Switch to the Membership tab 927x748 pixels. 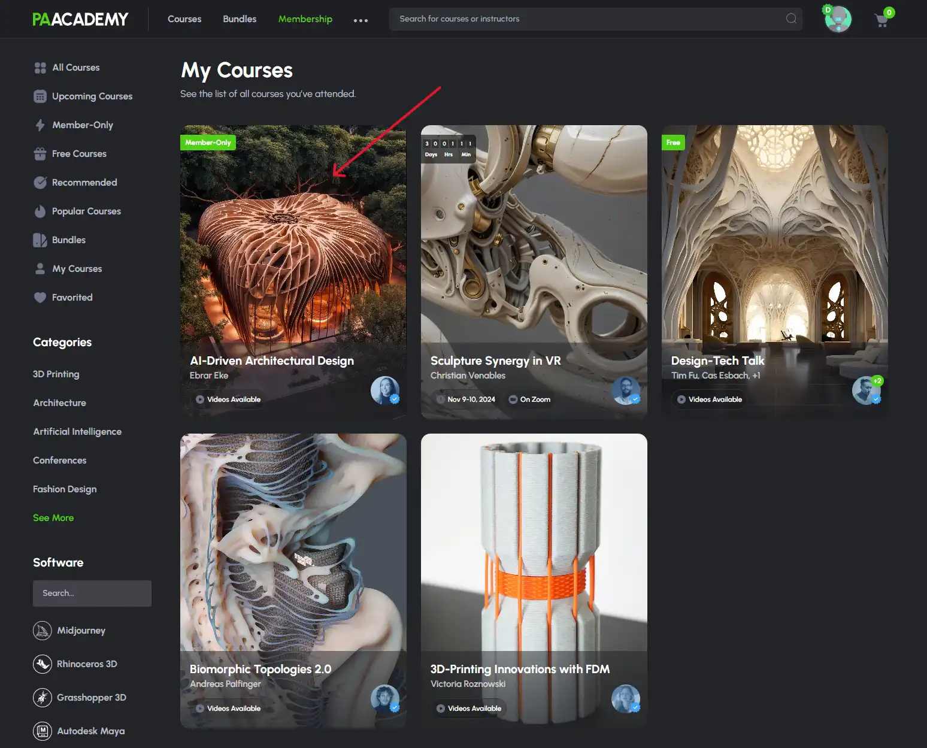(x=305, y=19)
